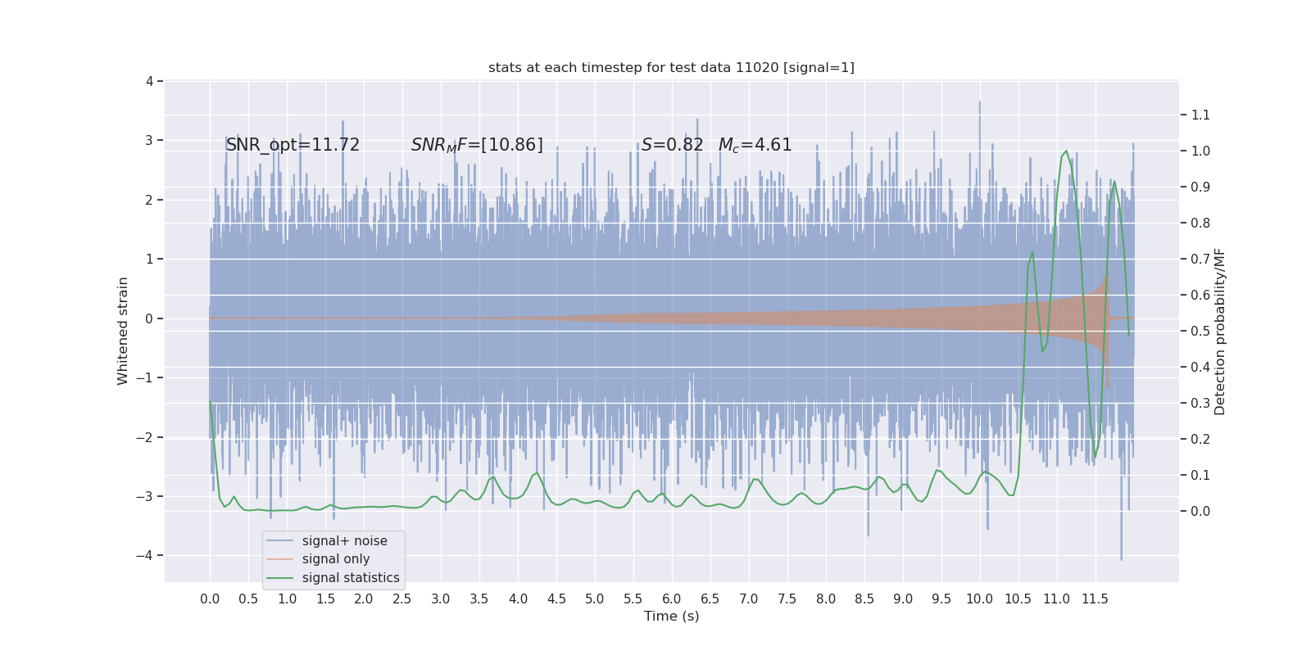Click the SNR_MF=[10.86] annotation
Image resolution: width=1311 pixels, height=655 pixels.
[477, 145]
